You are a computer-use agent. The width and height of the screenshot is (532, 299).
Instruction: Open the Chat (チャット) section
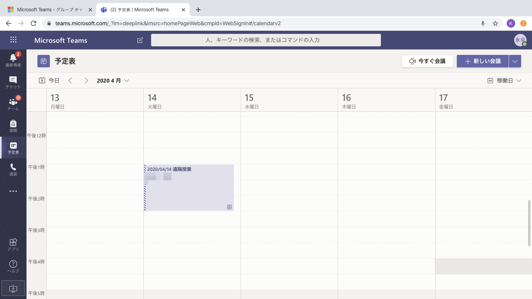13,82
